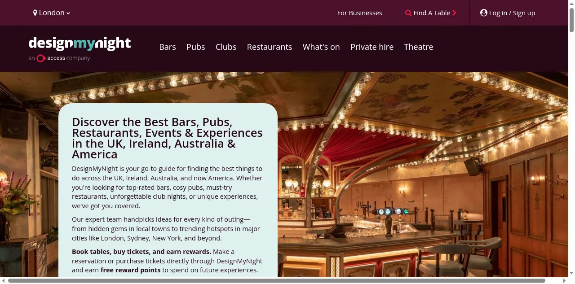Click the DesignMyNight logo
The image size is (575, 284).
(x=80, y=44)
